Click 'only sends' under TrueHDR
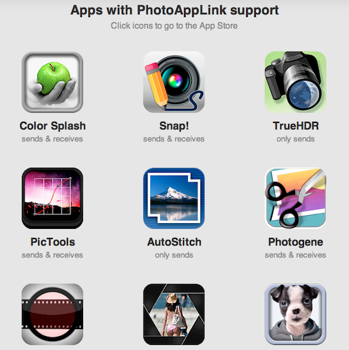 point(295,139)
